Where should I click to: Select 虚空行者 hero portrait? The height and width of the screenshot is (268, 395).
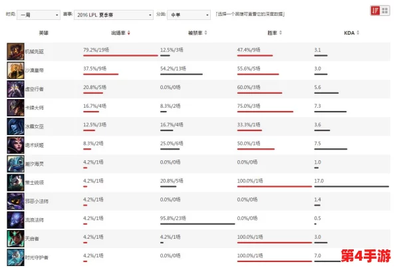(x=15, y=89)
